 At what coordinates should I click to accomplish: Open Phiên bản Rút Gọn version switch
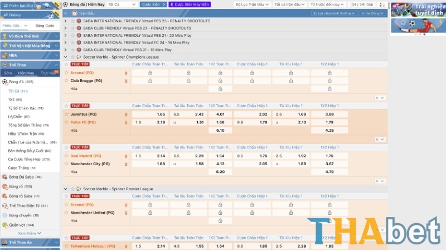(30, 6)
